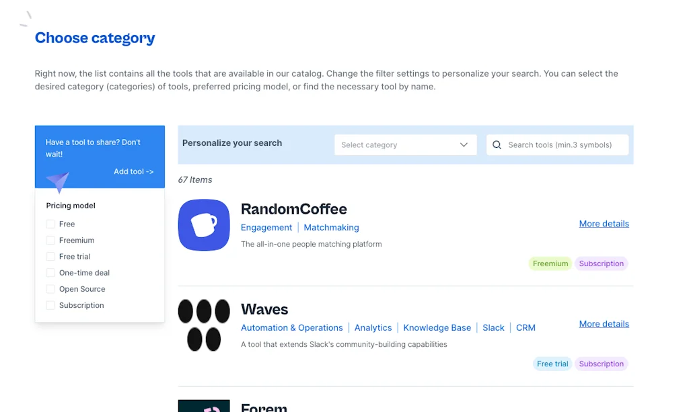The image size is (689, 412).
Task: Open the Select category dropdown
Action: (x=406, y=145)
